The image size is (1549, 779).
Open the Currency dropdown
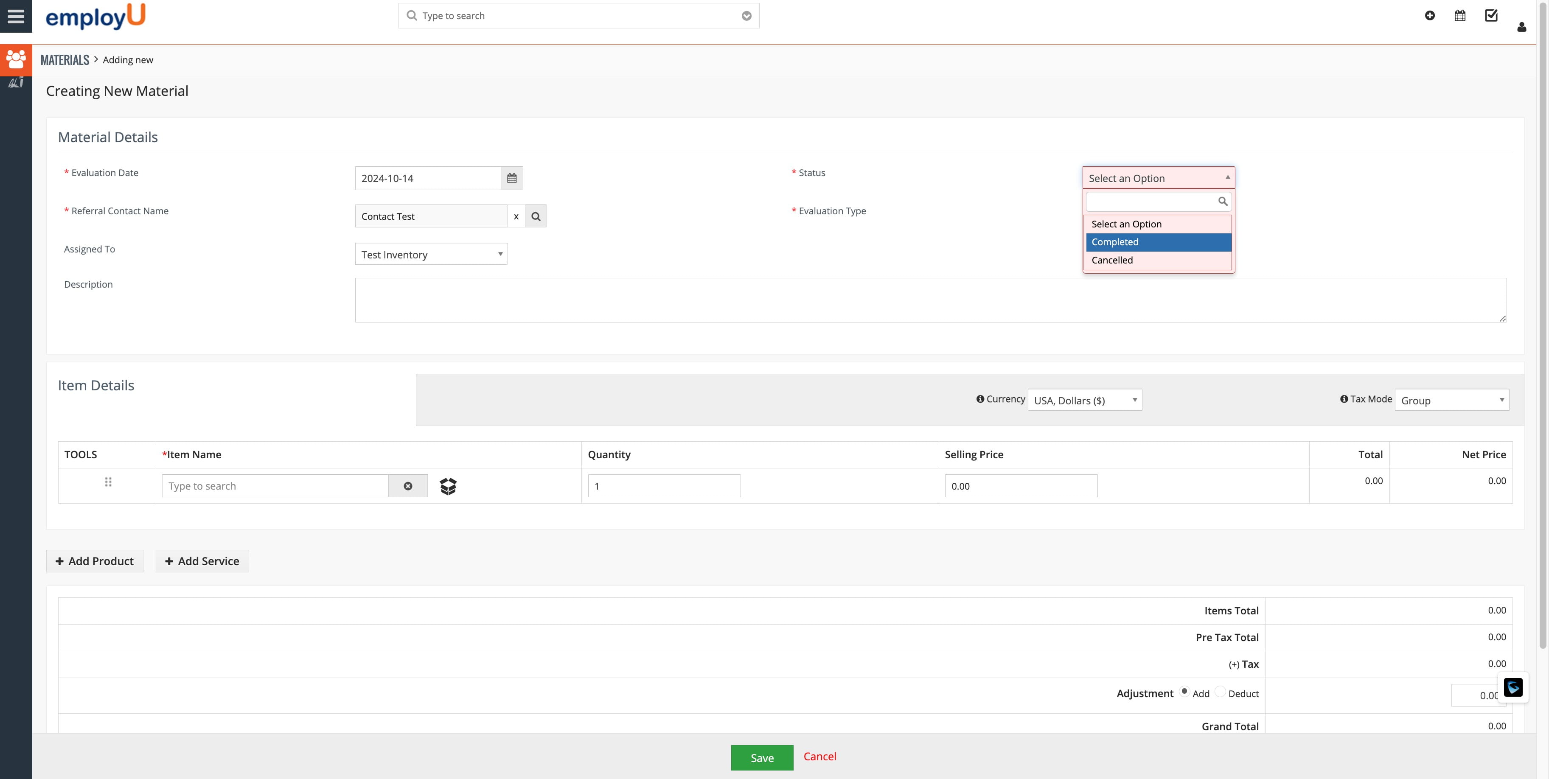coord(1084,401)
